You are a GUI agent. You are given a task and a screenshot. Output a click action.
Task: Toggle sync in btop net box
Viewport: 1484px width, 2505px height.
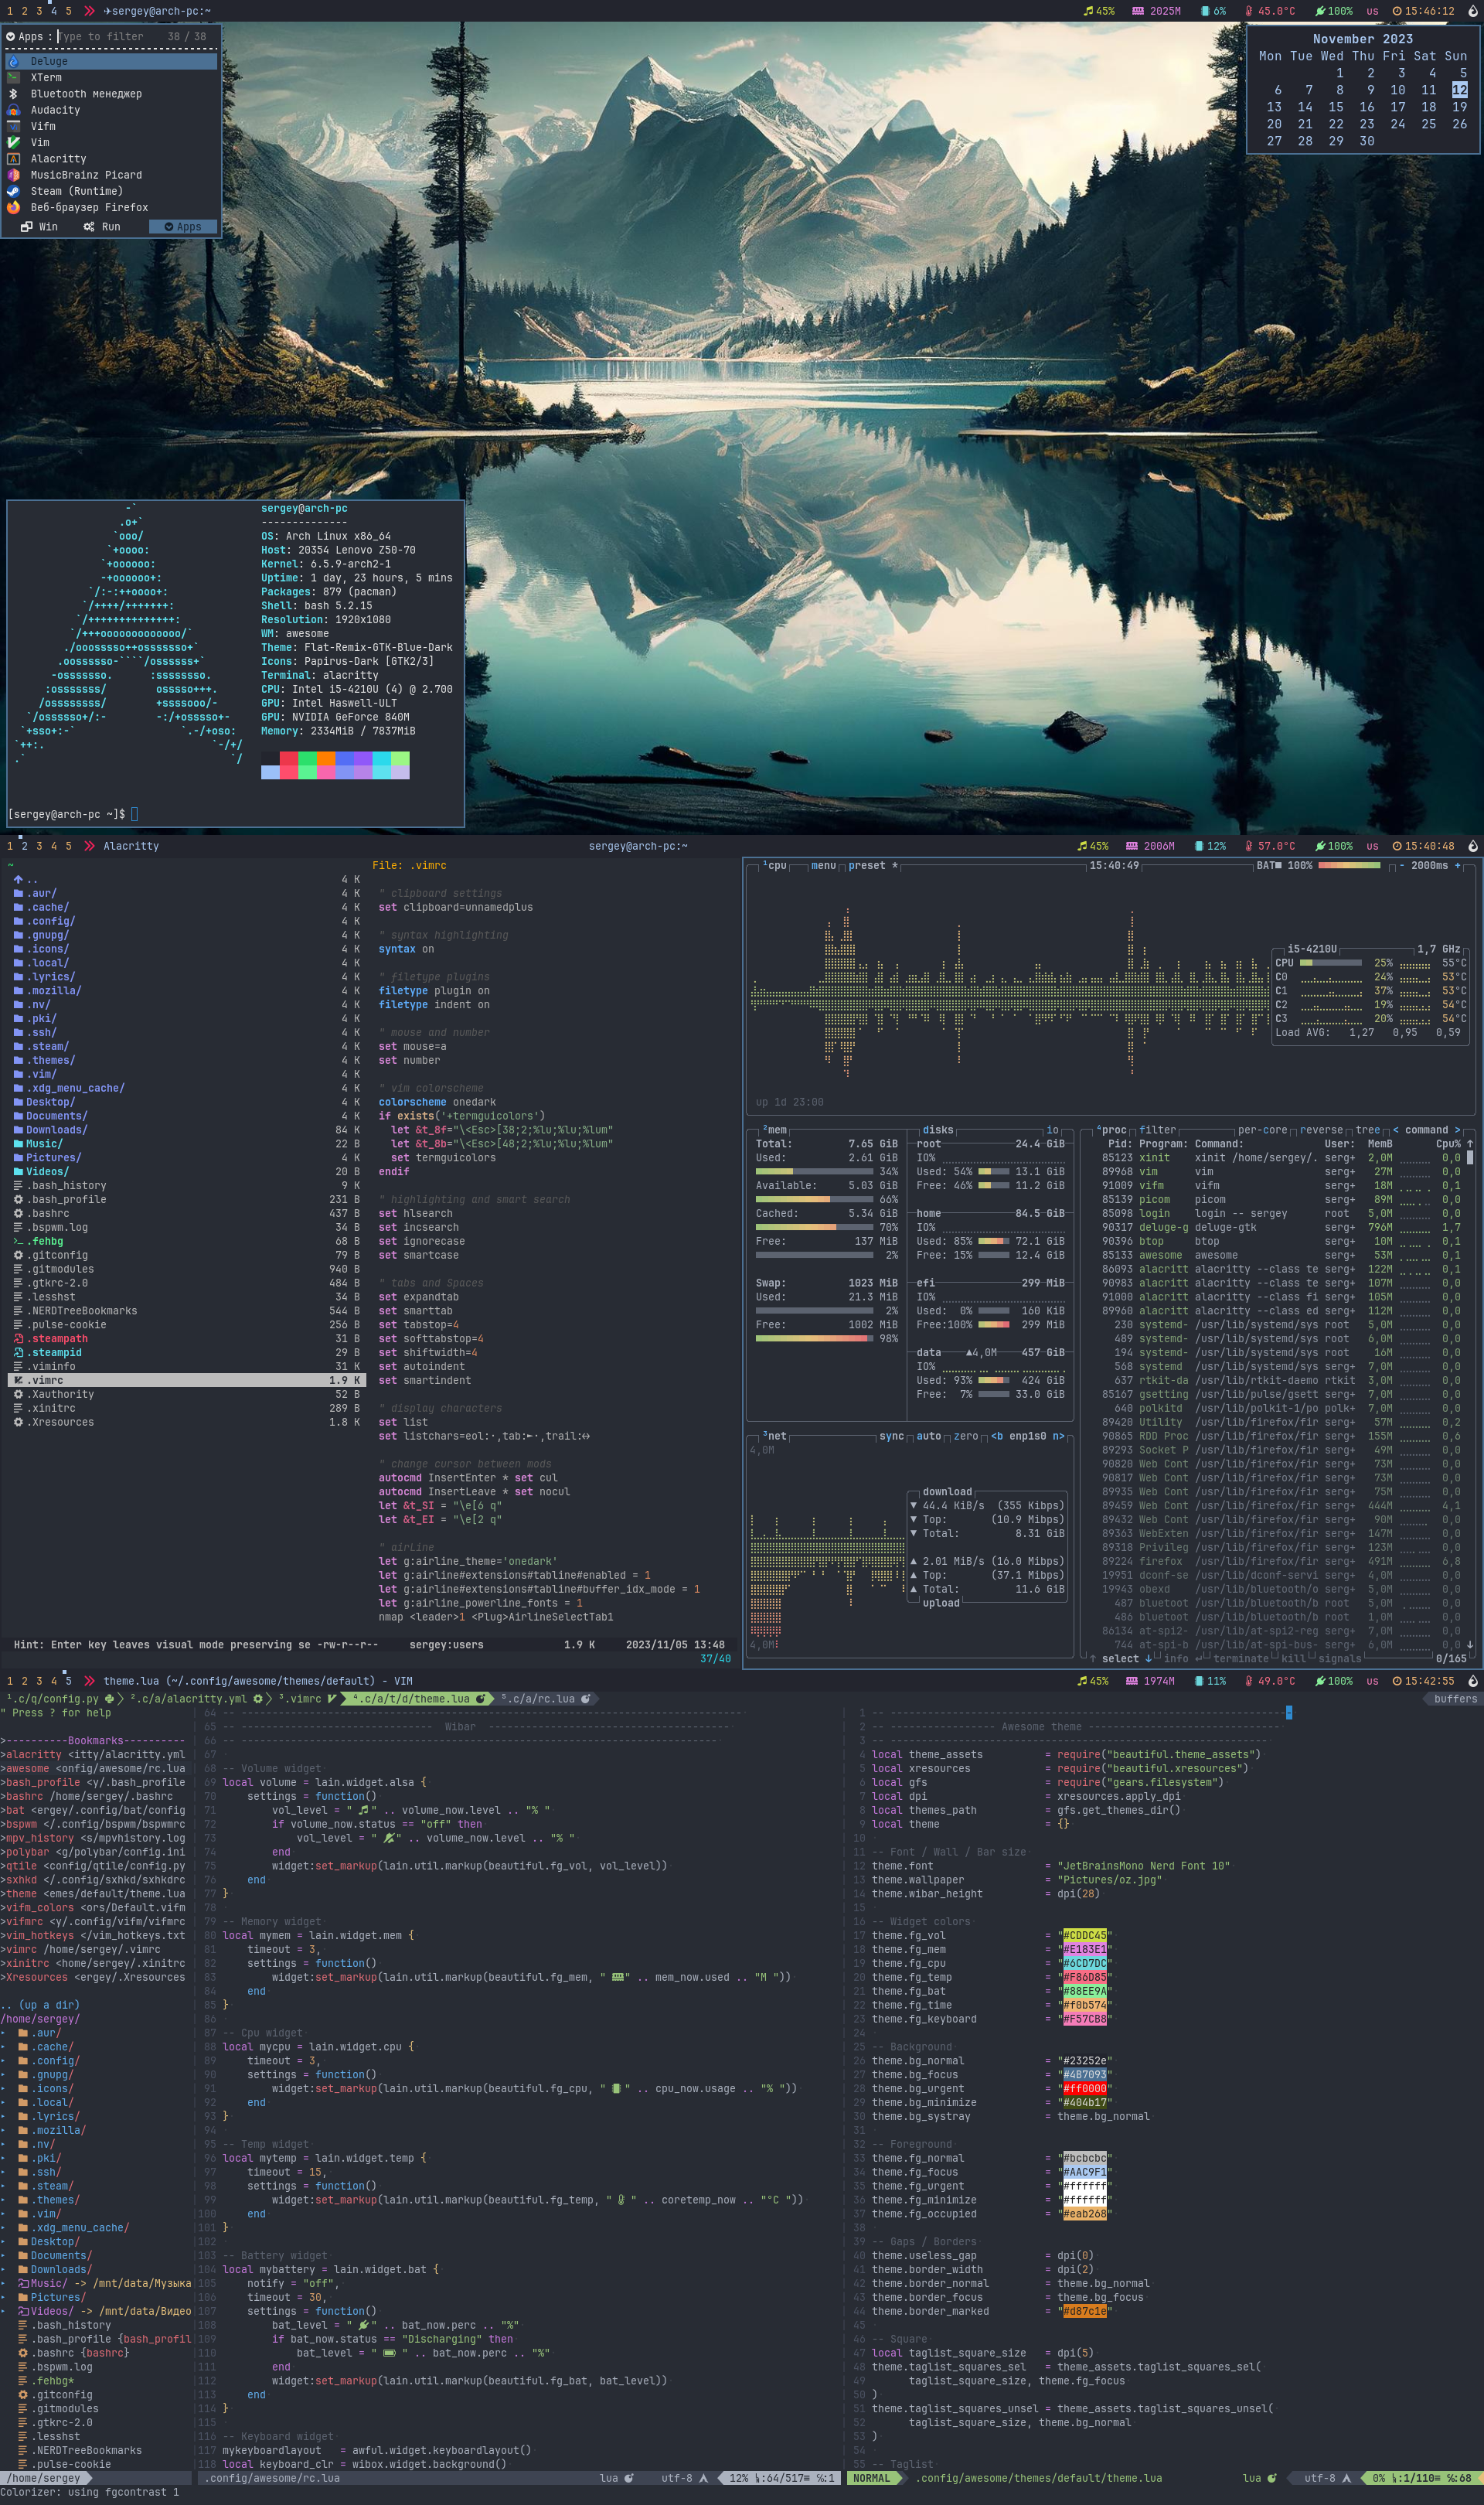point(891,1436)
